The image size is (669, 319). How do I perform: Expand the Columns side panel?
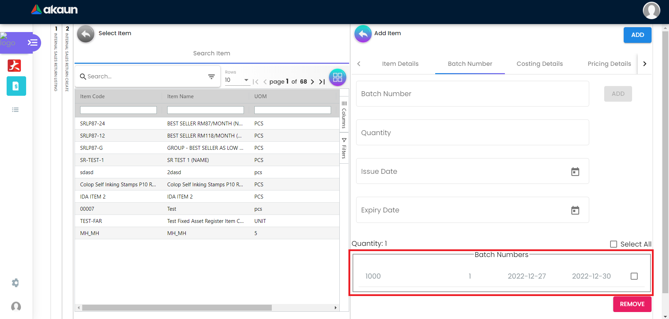point(344,115)
